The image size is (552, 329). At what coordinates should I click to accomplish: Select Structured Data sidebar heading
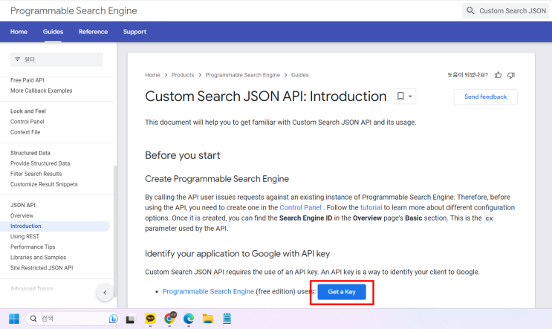point(30,153)
